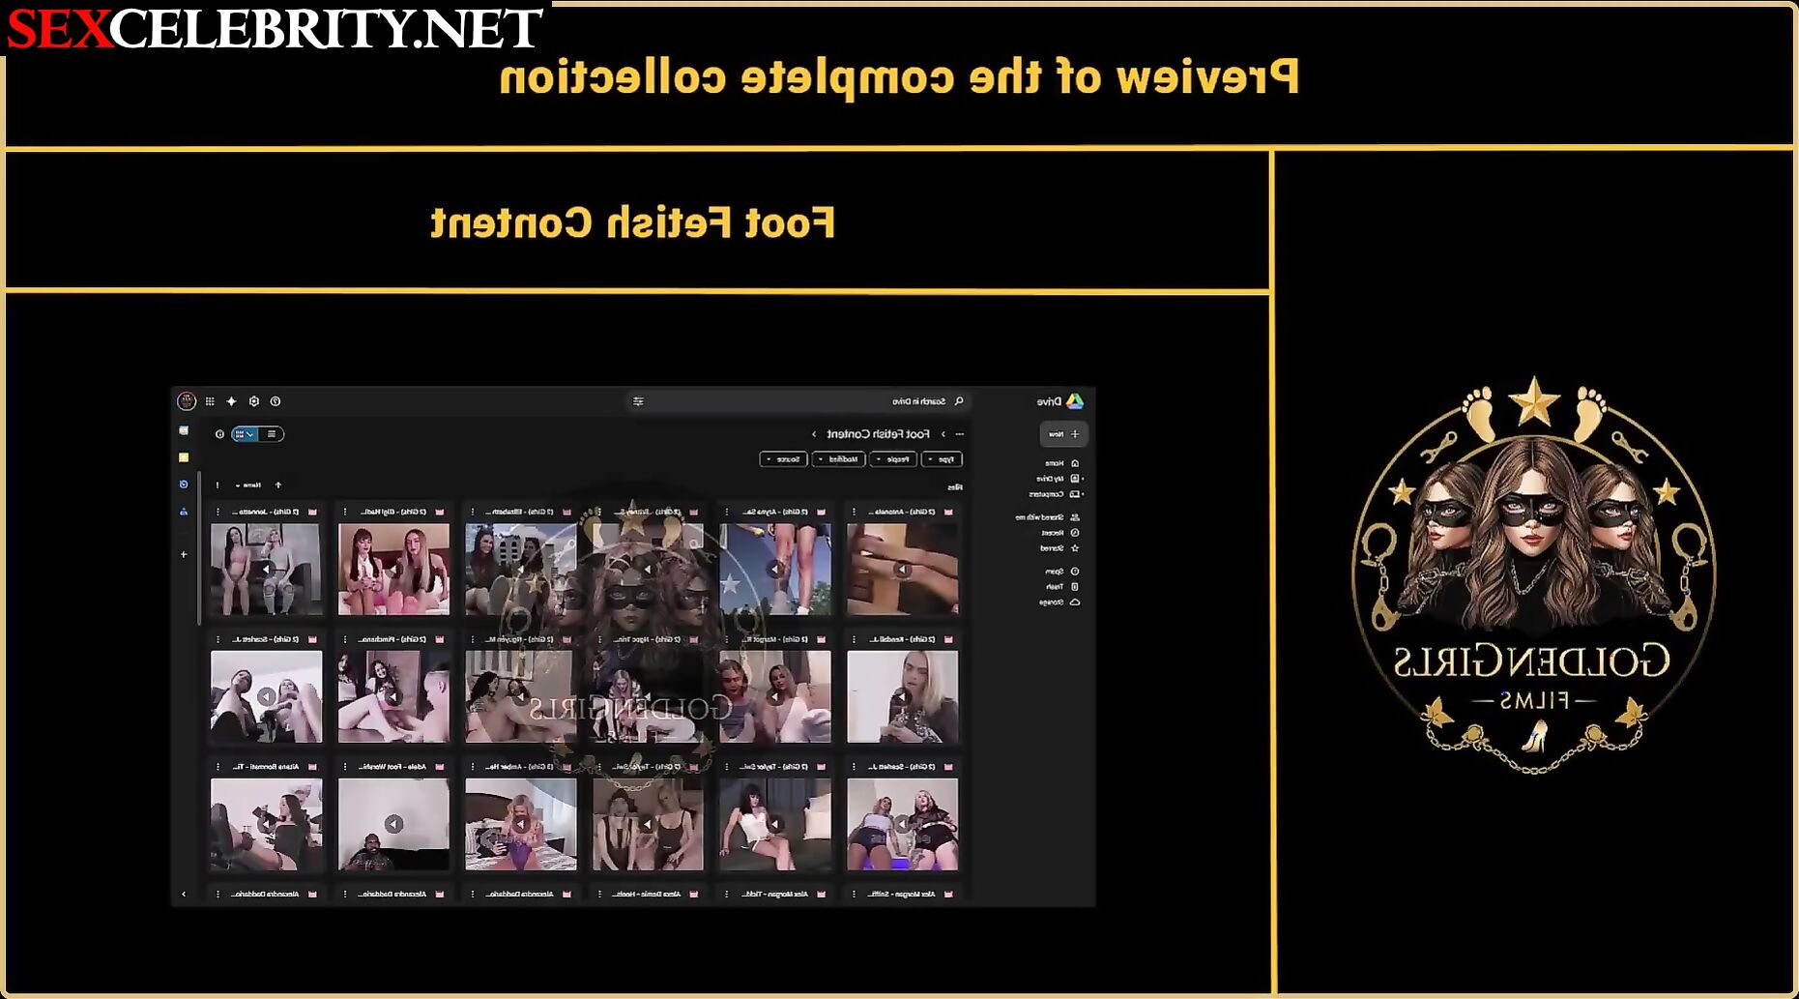Image resolution: width=1799 pixels, height=999 pixels.
Task: Click the Drive logo
Action: 1074,401
